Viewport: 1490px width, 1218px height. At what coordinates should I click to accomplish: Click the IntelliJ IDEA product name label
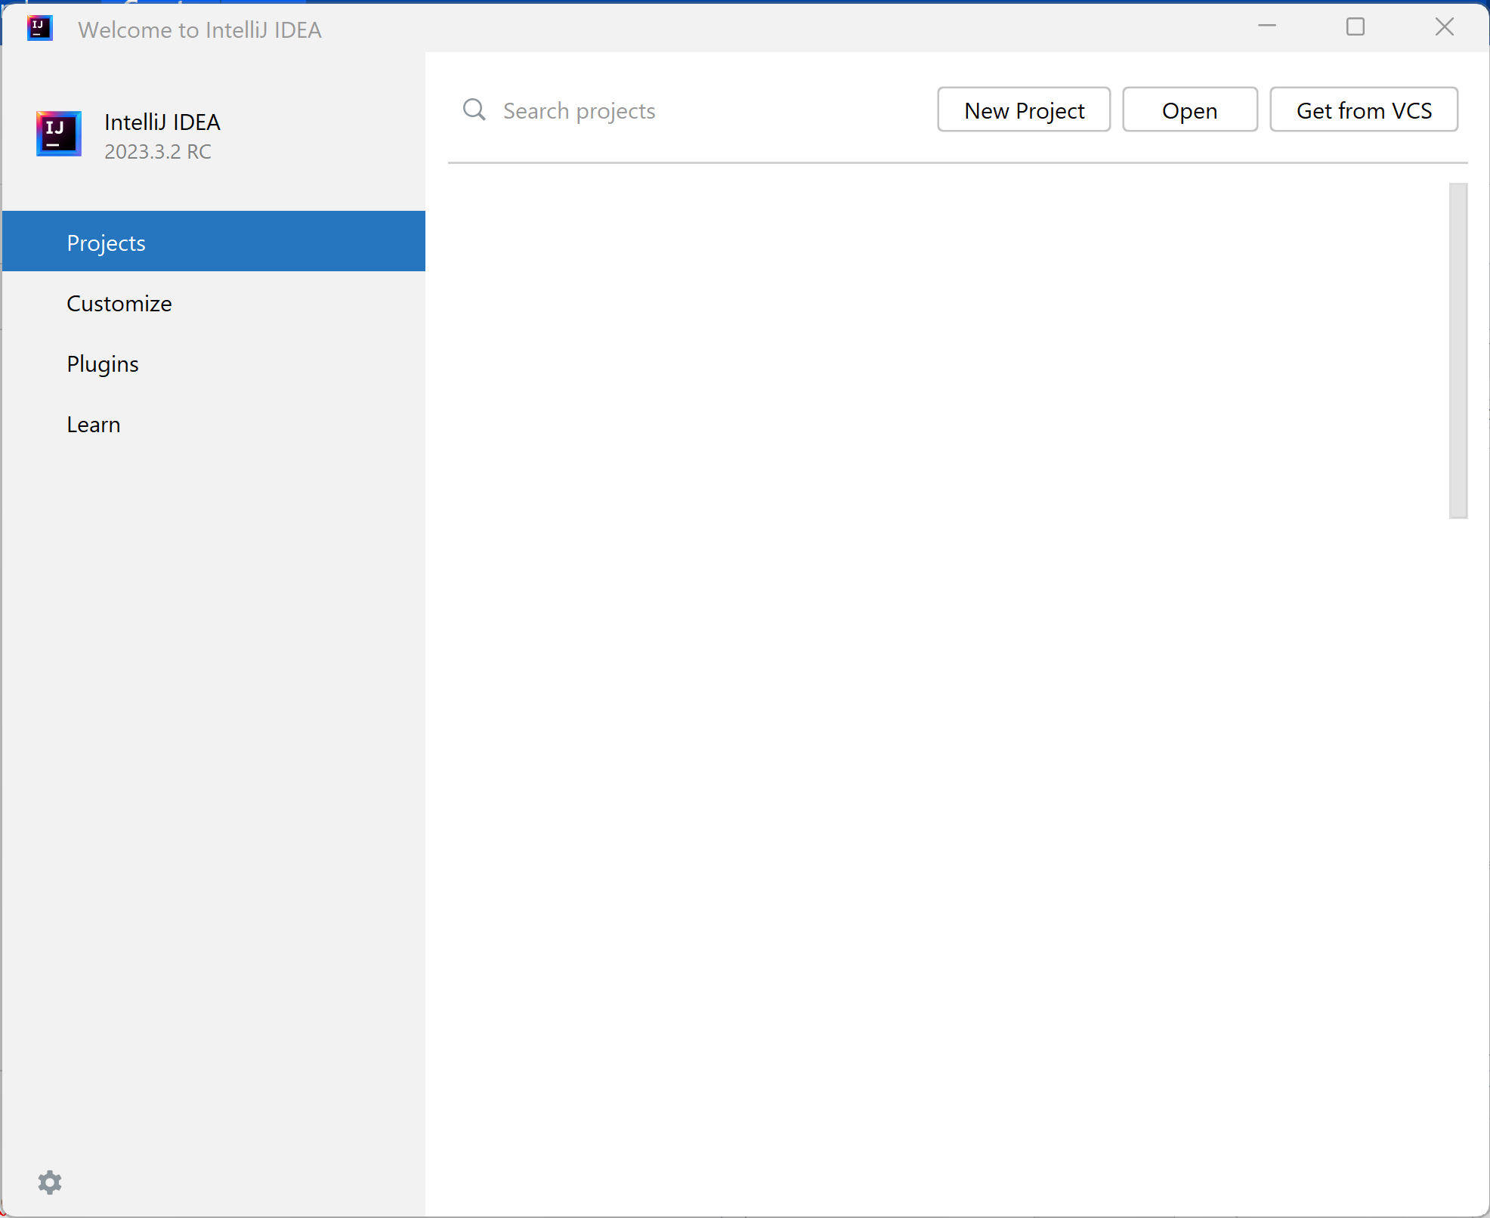pyautogui.click(x=162, y=122)
